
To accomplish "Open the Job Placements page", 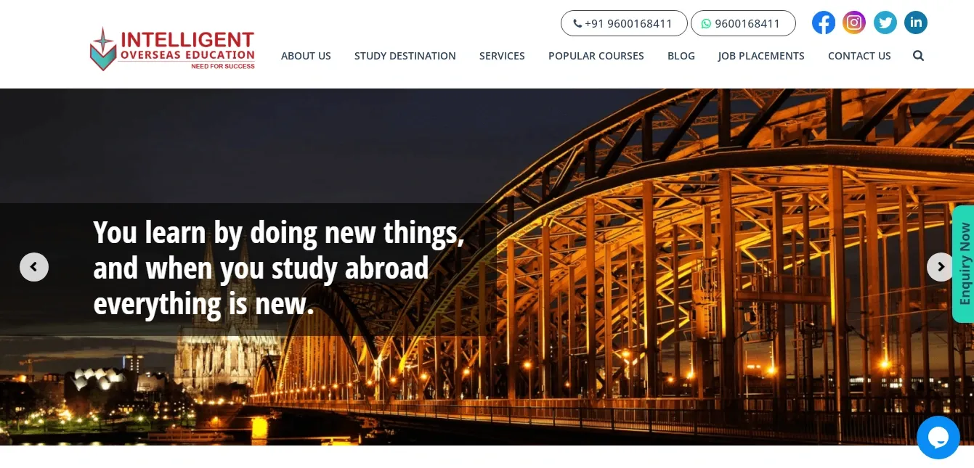I will pos(761,56).
